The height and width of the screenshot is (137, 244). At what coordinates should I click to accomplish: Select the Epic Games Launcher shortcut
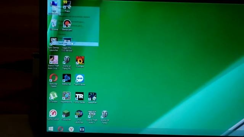(x=54, y=44)
